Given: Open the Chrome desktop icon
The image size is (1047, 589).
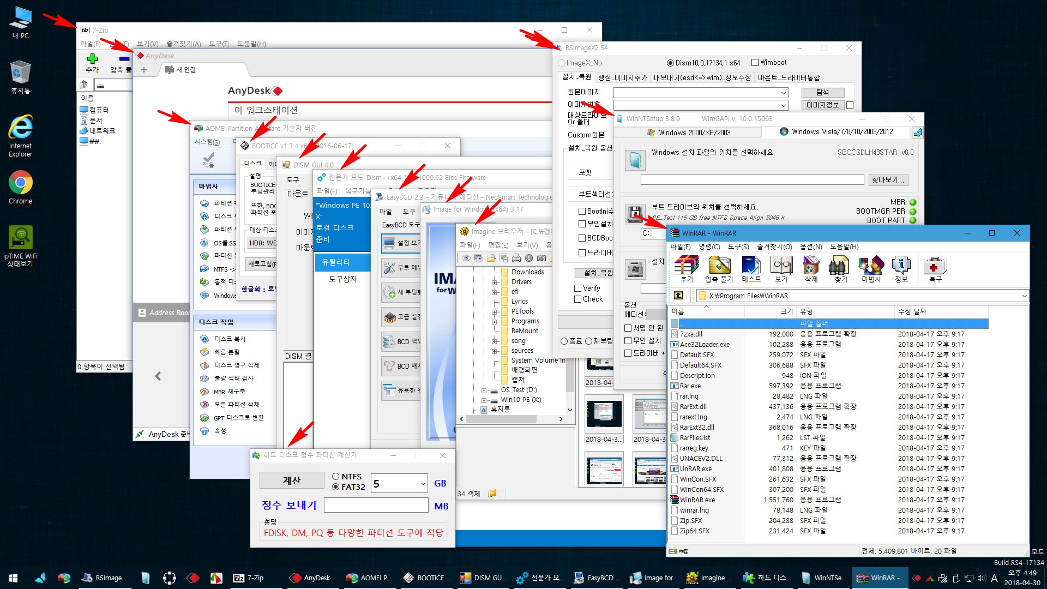Looking at the screenshot, I should point(21,188).
